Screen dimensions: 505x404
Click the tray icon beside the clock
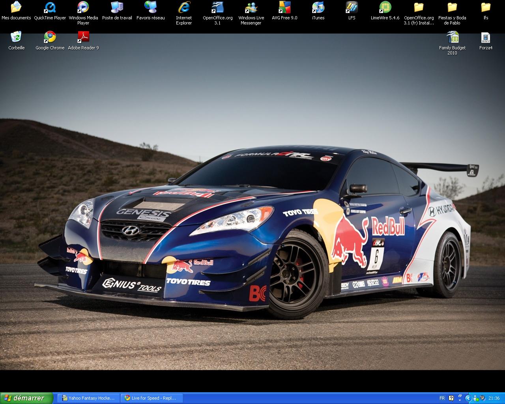tap(483, 398)
